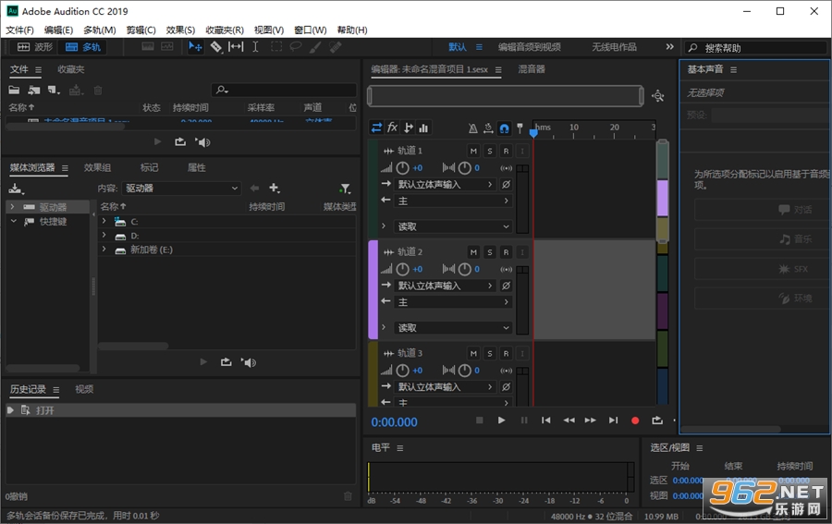This screenshot has height=524, width=832.
Task: Switch to 波形 waveform view
Action: tap(35, 47)
